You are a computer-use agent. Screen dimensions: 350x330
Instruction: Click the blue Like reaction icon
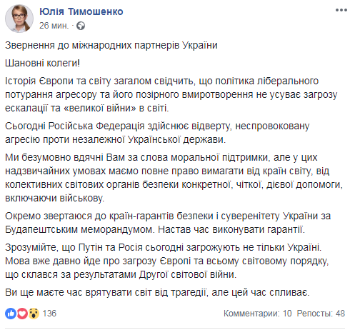coord(11,314)
